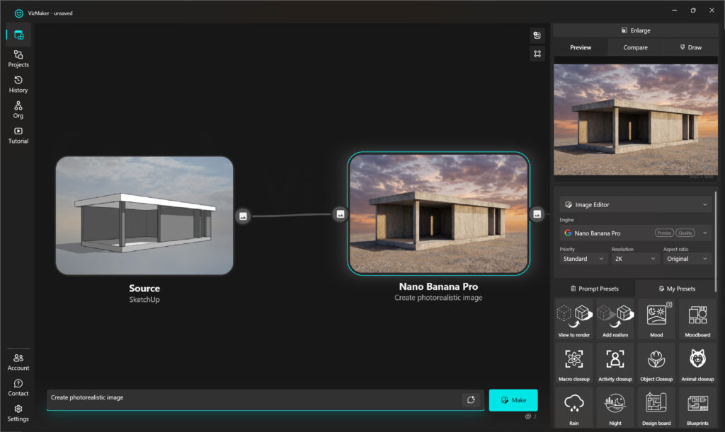Click the Source node output image port
Screen dimensions: 725x432
[244, 216]
